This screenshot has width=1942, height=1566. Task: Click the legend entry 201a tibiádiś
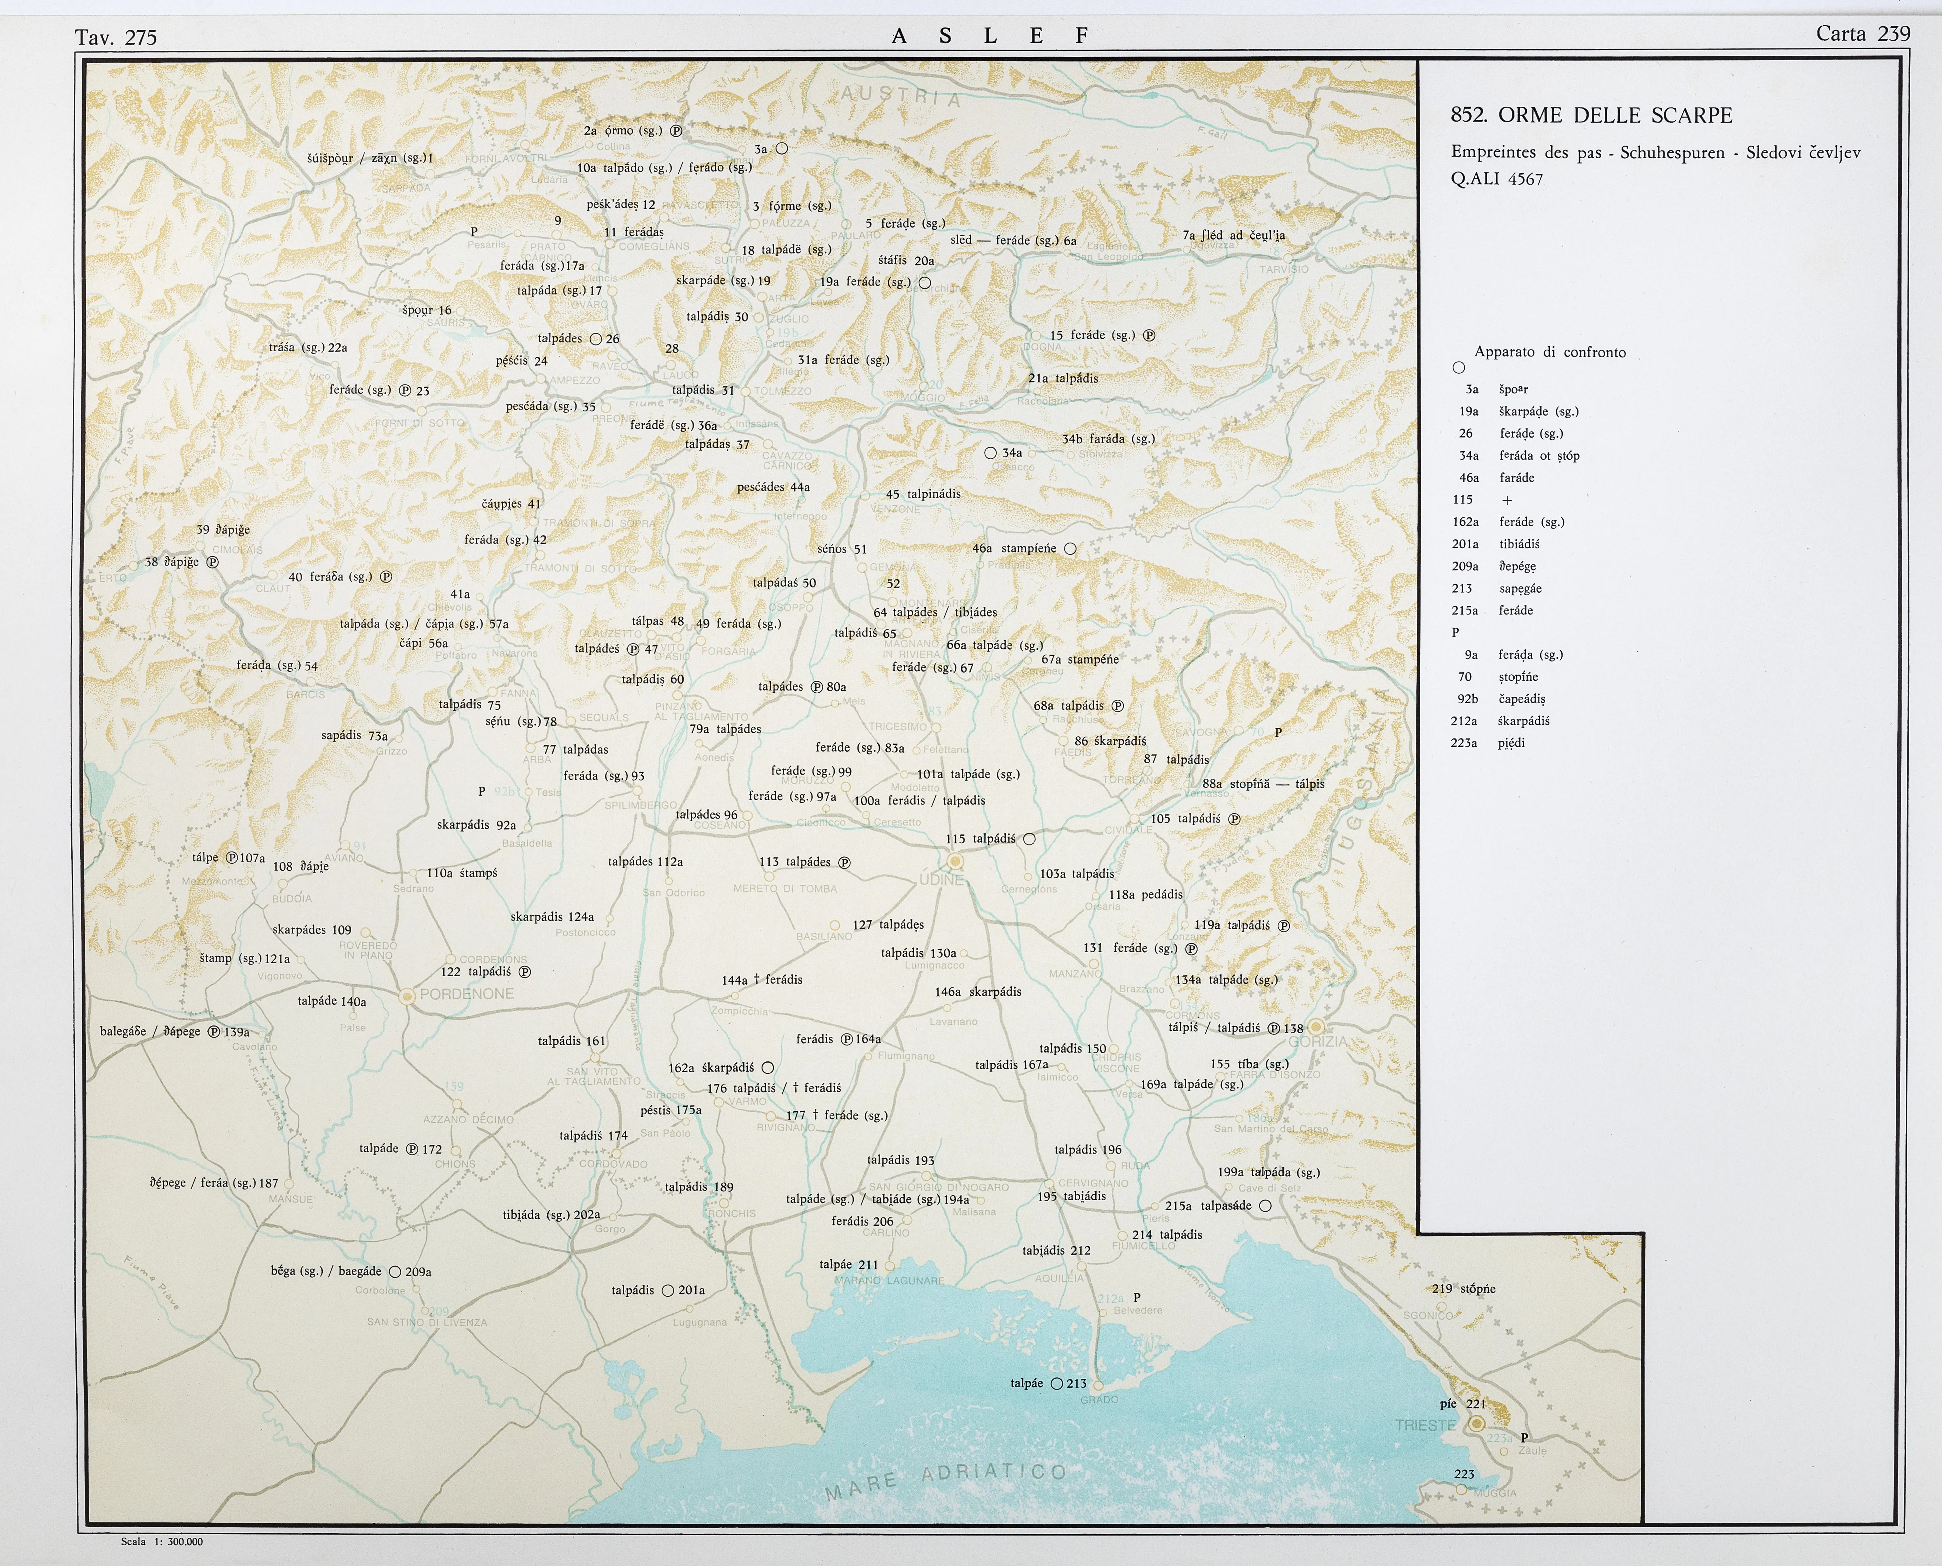coord(1496,544)
